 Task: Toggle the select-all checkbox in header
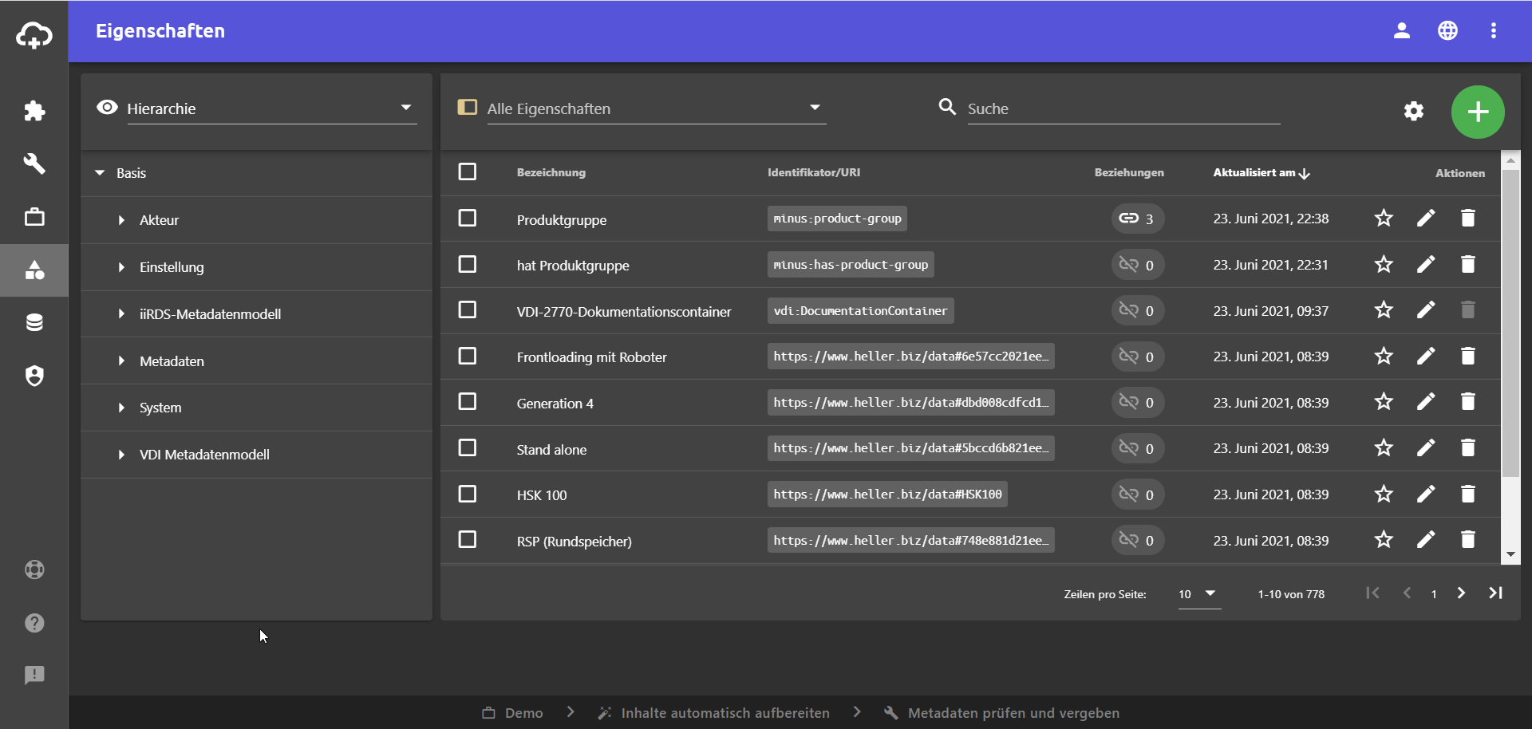tap(468, 172)
